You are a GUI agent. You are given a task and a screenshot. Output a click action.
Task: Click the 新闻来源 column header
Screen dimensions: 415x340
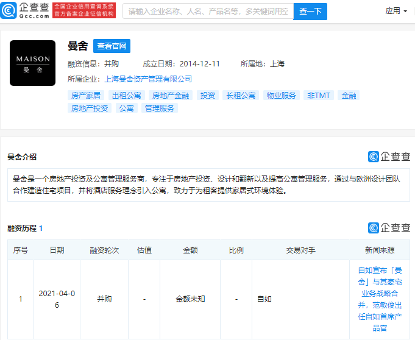[x=380, y=250]
